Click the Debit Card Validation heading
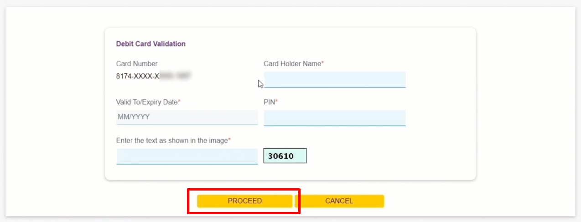The image size is (581, 222). pyautogui.click(x=151, y=44)
